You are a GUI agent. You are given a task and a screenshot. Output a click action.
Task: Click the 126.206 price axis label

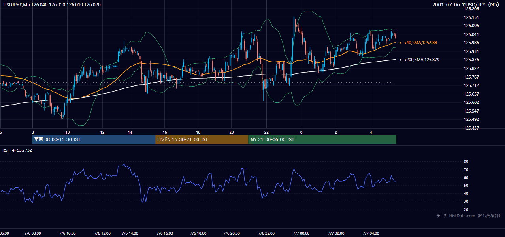472,9
